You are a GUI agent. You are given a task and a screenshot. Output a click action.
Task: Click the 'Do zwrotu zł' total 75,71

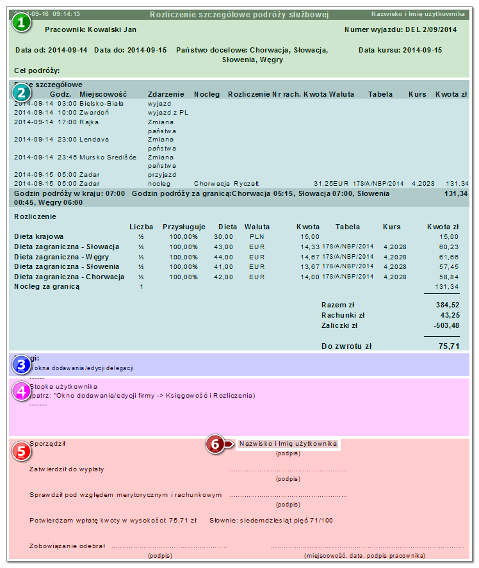(449, 346)
